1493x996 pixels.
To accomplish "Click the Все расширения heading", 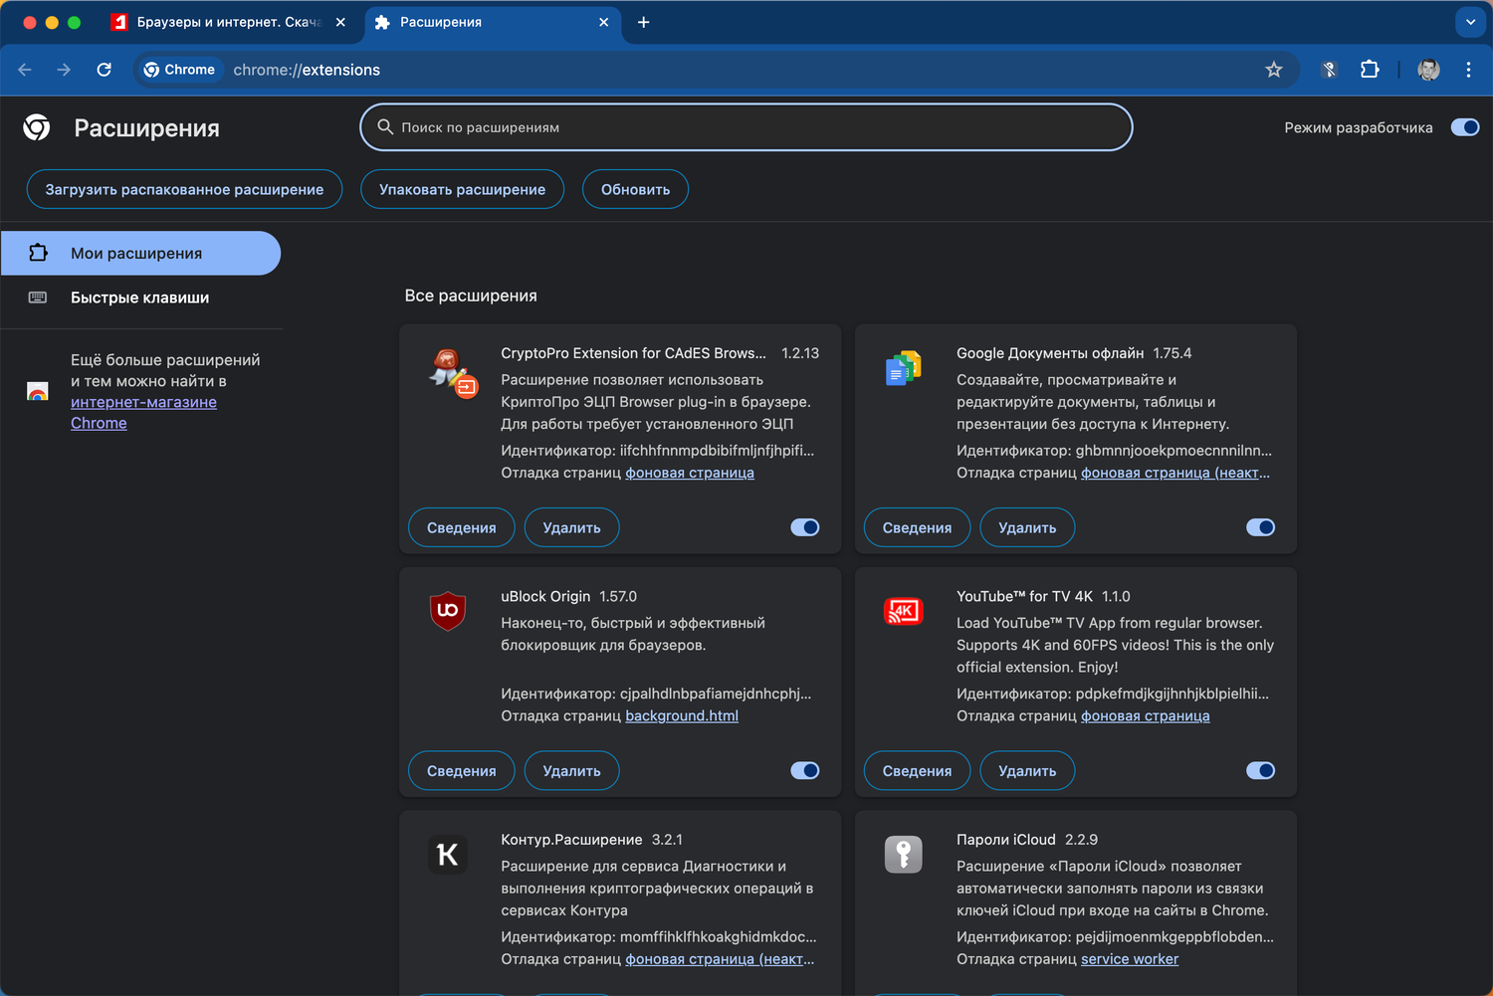I will click(471, 296).
